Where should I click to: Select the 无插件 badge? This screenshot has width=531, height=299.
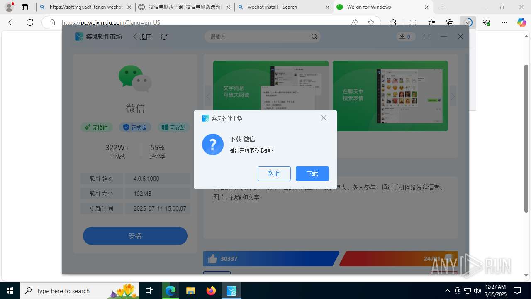96,127
